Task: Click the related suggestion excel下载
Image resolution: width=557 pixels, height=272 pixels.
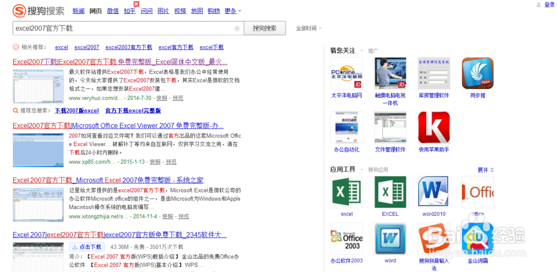Action: pos(211,47)
